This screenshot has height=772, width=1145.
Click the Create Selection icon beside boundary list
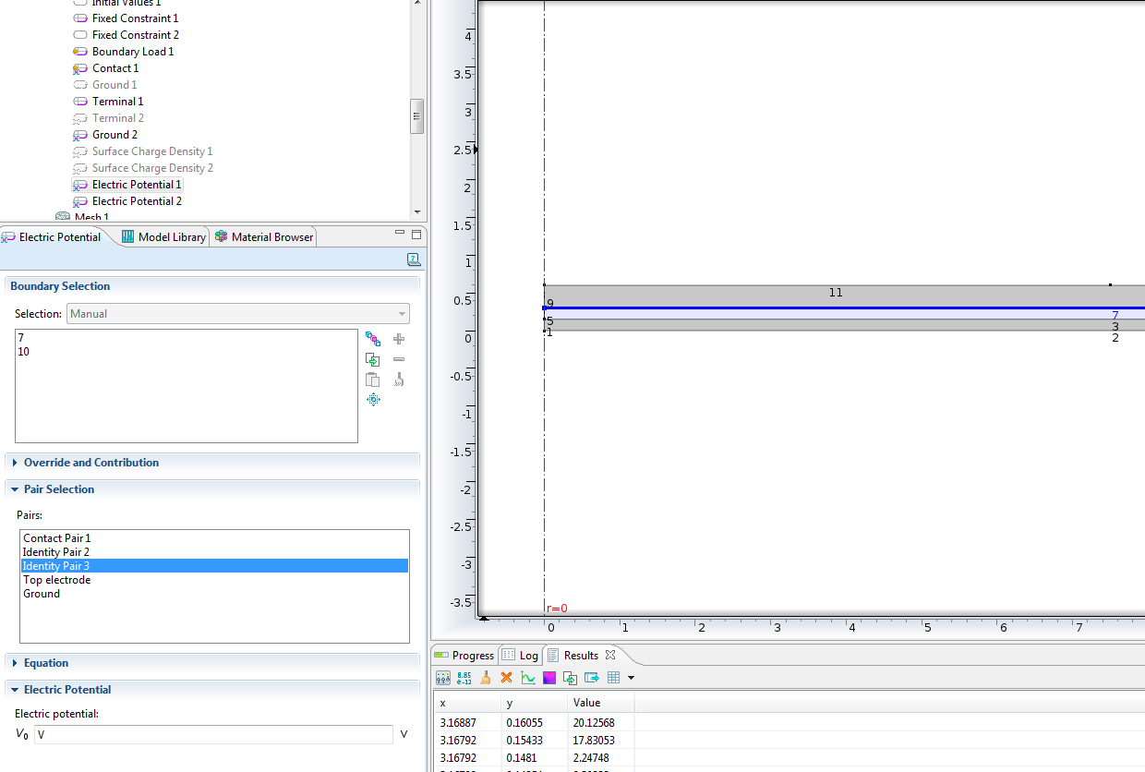(373, 359)
